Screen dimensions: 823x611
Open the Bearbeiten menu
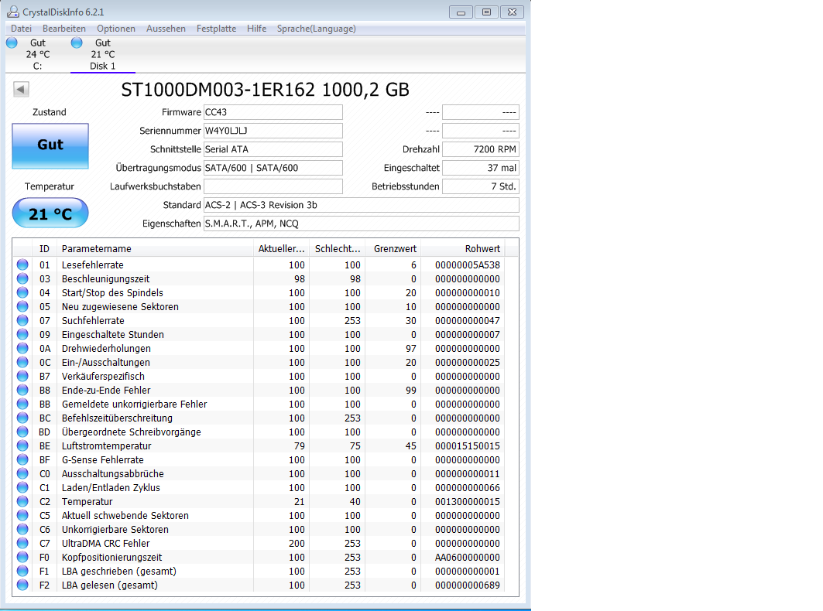pos(64,29)
